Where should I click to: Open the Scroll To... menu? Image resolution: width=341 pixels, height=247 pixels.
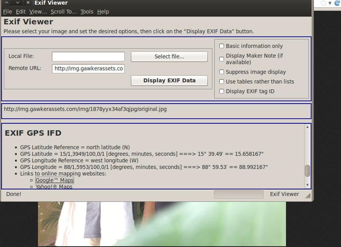64,12
